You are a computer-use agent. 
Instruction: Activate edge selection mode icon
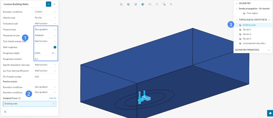150,4
